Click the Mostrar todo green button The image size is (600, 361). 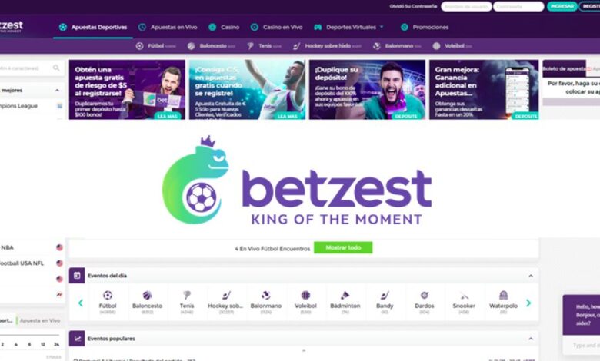[x=343, y=247]
